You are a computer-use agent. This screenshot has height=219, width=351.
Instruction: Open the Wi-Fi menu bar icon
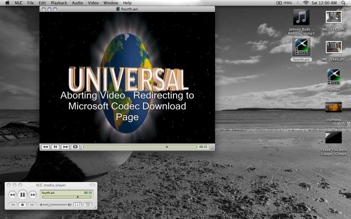[x=306, y=3]
